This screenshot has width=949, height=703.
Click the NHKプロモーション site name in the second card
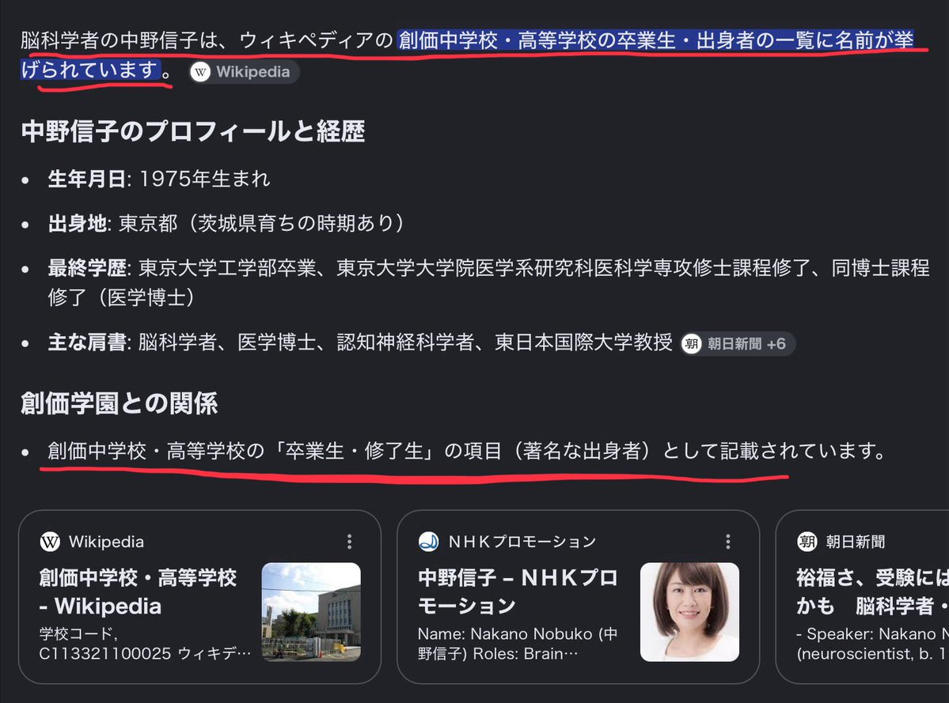pos(522,542)
